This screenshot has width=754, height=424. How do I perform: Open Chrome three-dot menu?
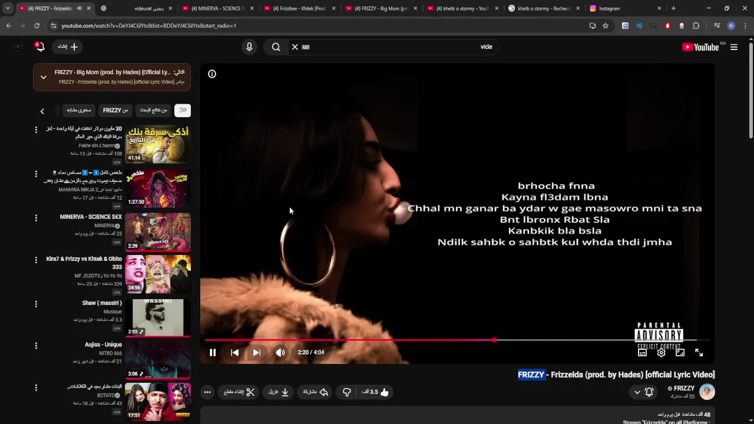coord(745,26)
